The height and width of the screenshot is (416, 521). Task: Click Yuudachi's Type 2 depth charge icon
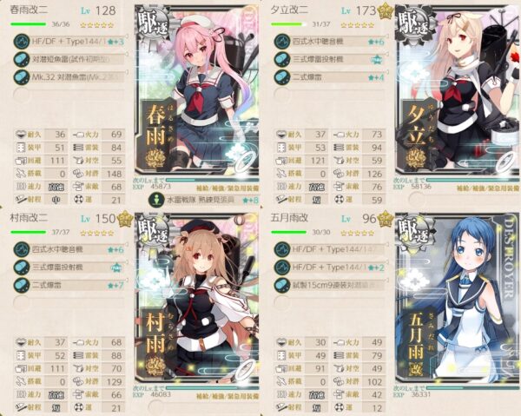click(x=282, y=77)
